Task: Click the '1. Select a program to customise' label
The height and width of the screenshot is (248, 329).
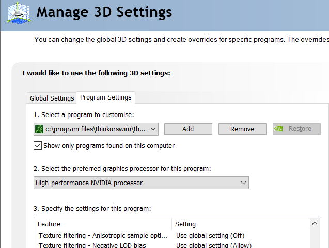Action: [84, 115]
